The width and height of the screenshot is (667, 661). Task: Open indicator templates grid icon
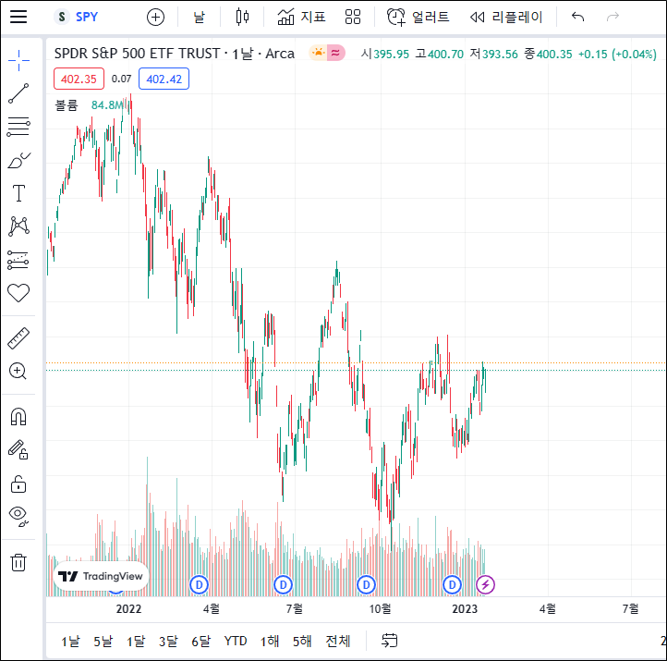coord(353,17)
